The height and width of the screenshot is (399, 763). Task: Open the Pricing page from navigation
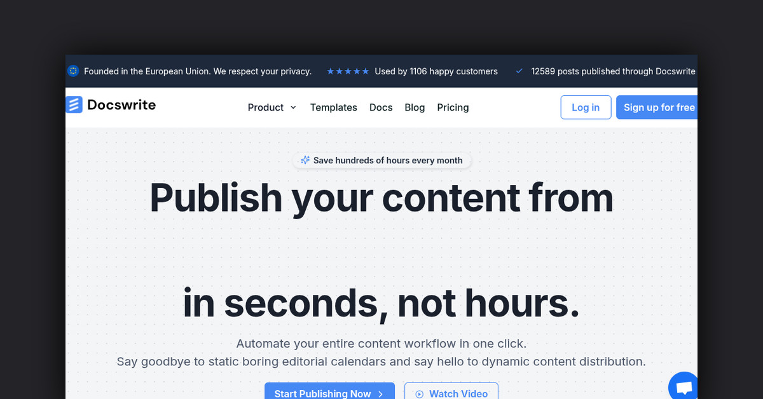click(x=453, y=107)
